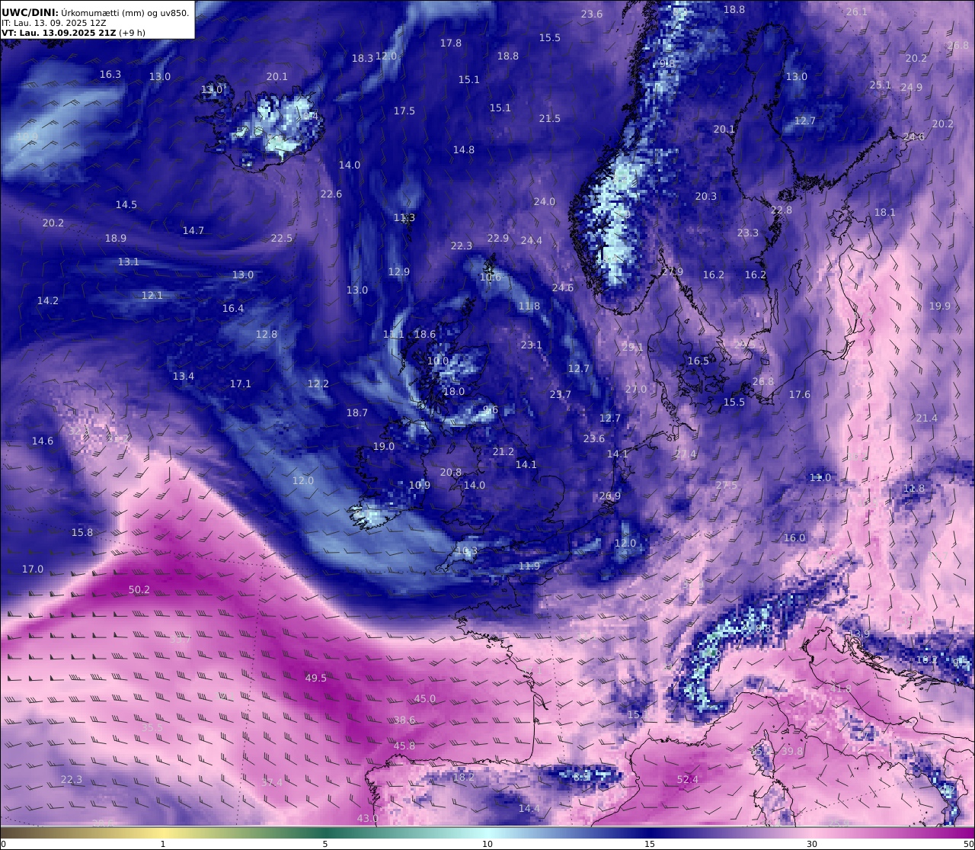This screenshot has height=850, width=975.
Task: Click the 22.6 value southeast of Iceland
Action: click(x=331, y=194)
